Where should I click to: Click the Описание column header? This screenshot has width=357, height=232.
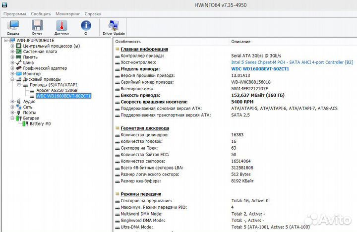(x=240, y=42)
